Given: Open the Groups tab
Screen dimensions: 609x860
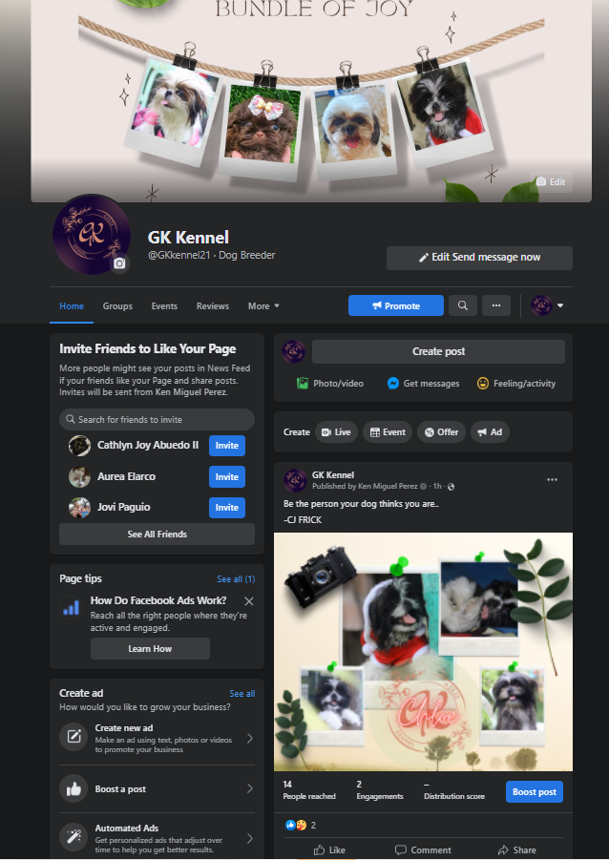Looking at the screenshot, I should click(x=117, y=306).
